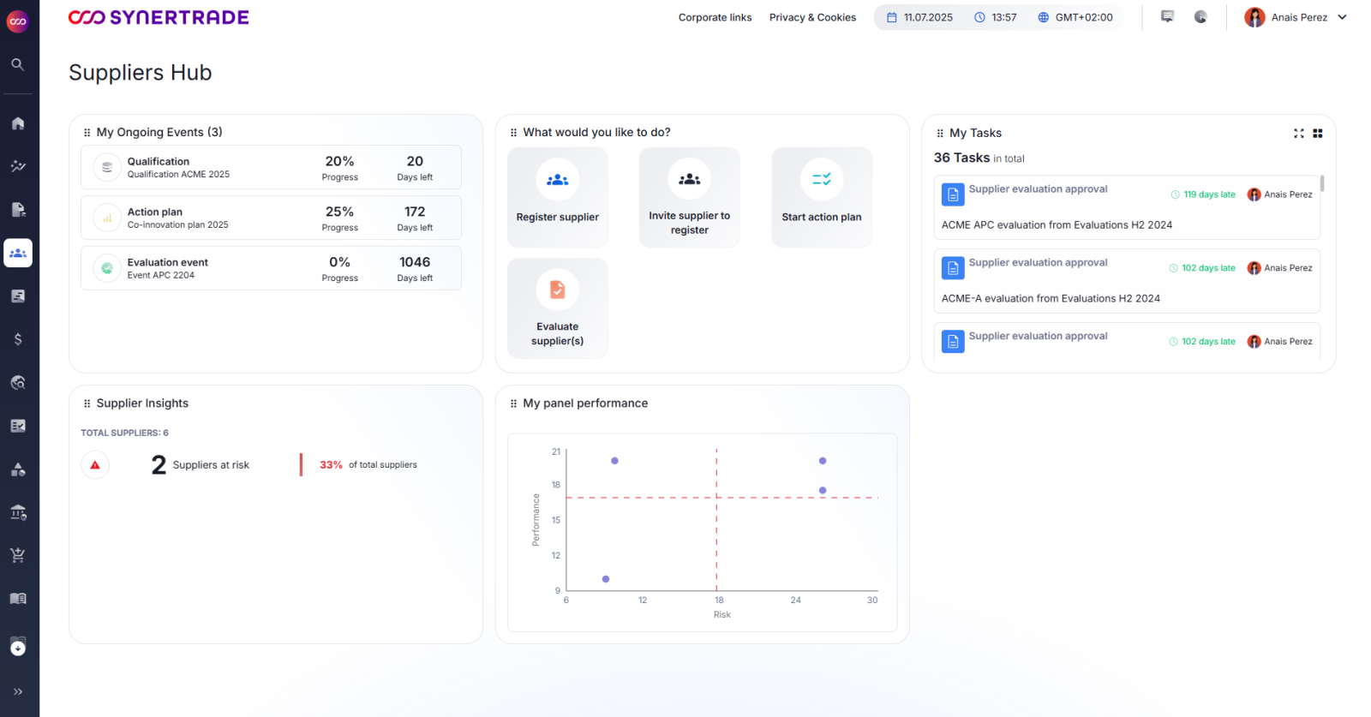Screen dimensions: 1371x717
Task: Choose Invite supplier to register
Action: click(690, 197)
